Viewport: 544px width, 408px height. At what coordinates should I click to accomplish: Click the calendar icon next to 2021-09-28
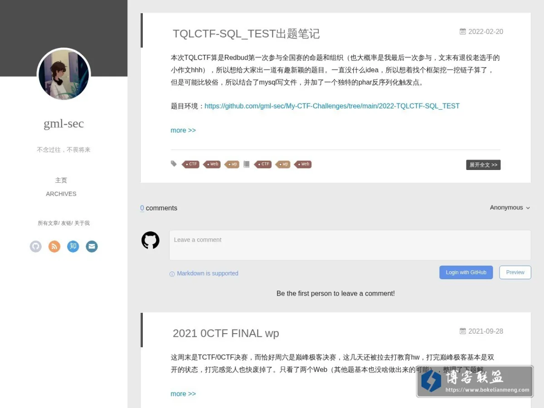click(x=463, y=331)
